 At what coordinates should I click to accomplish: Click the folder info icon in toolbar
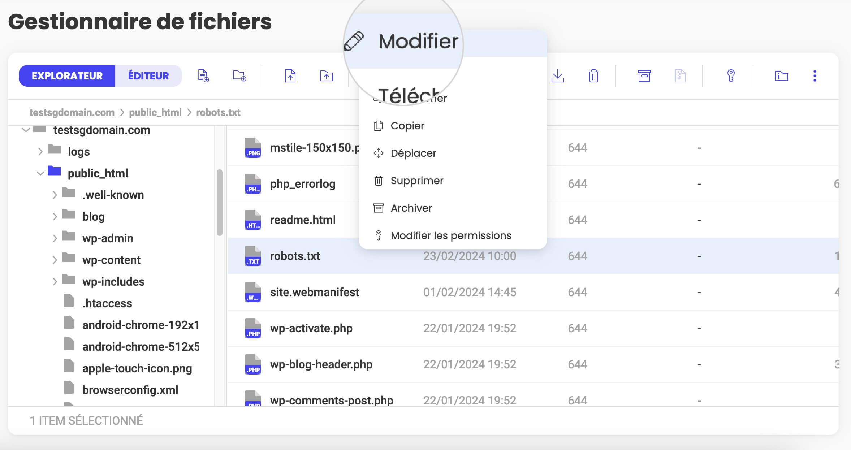[x=782, y=76]
